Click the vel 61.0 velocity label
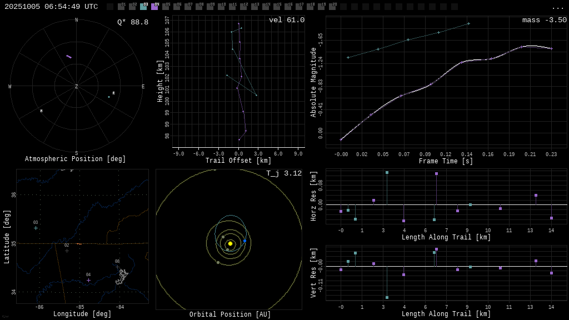This screenshot has height=320, width=569. tap(286, 20)
